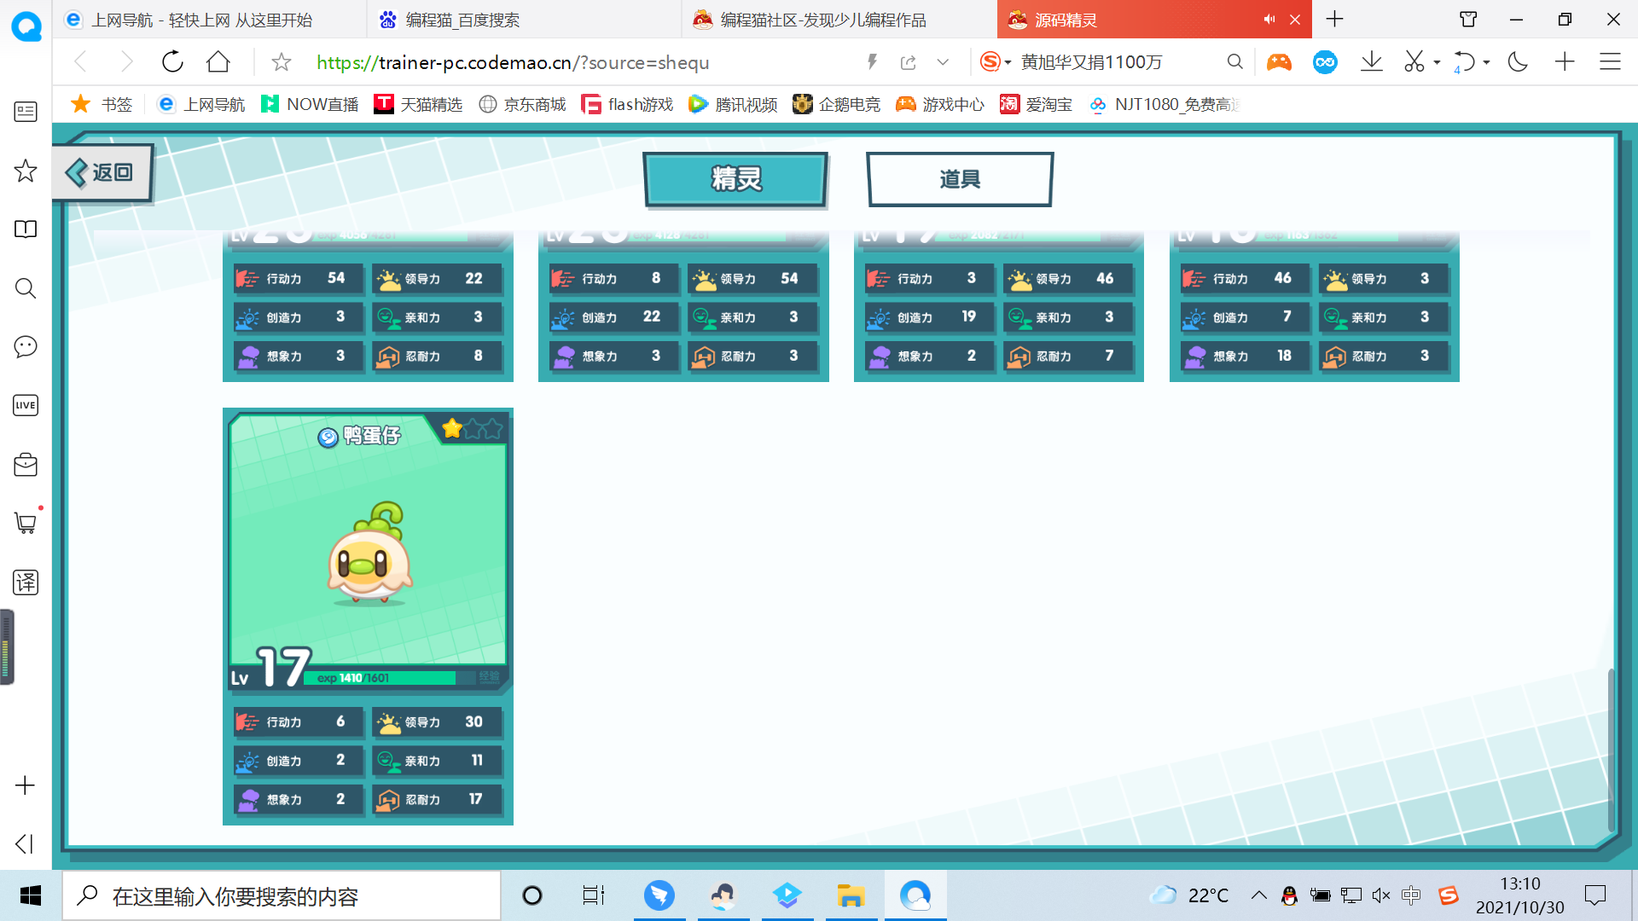Open the 天猫精选 bookmark
This screenshot has width=1638, height=921.
pos(419,104)
